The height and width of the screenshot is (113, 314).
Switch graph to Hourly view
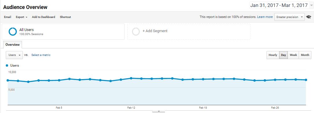[x=273, y=55]
